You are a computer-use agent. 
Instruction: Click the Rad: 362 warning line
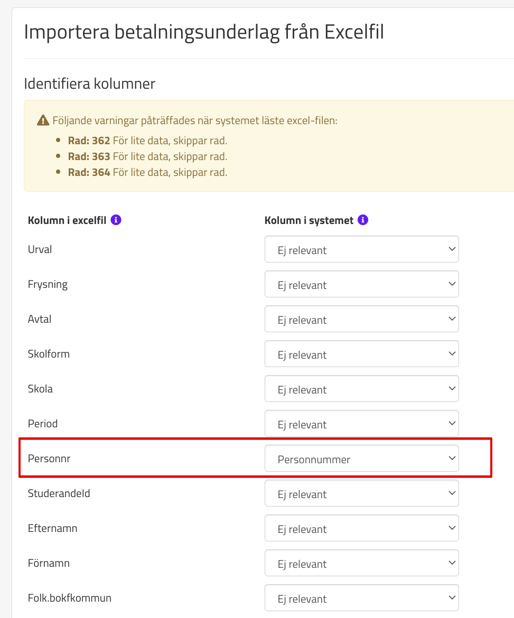[x=147, y=141]
